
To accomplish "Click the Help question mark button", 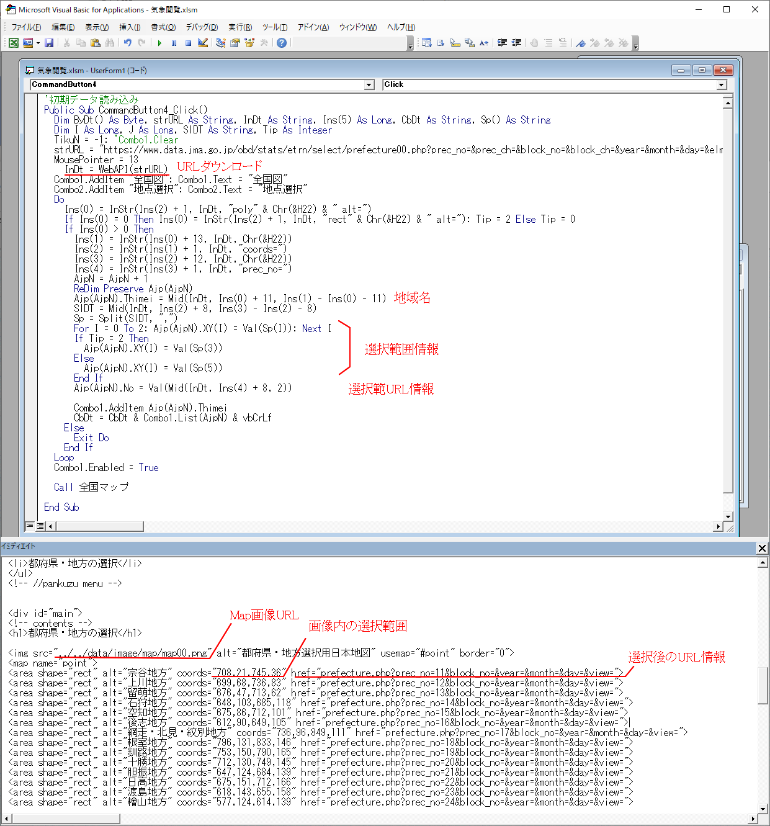I will [281, 43].
